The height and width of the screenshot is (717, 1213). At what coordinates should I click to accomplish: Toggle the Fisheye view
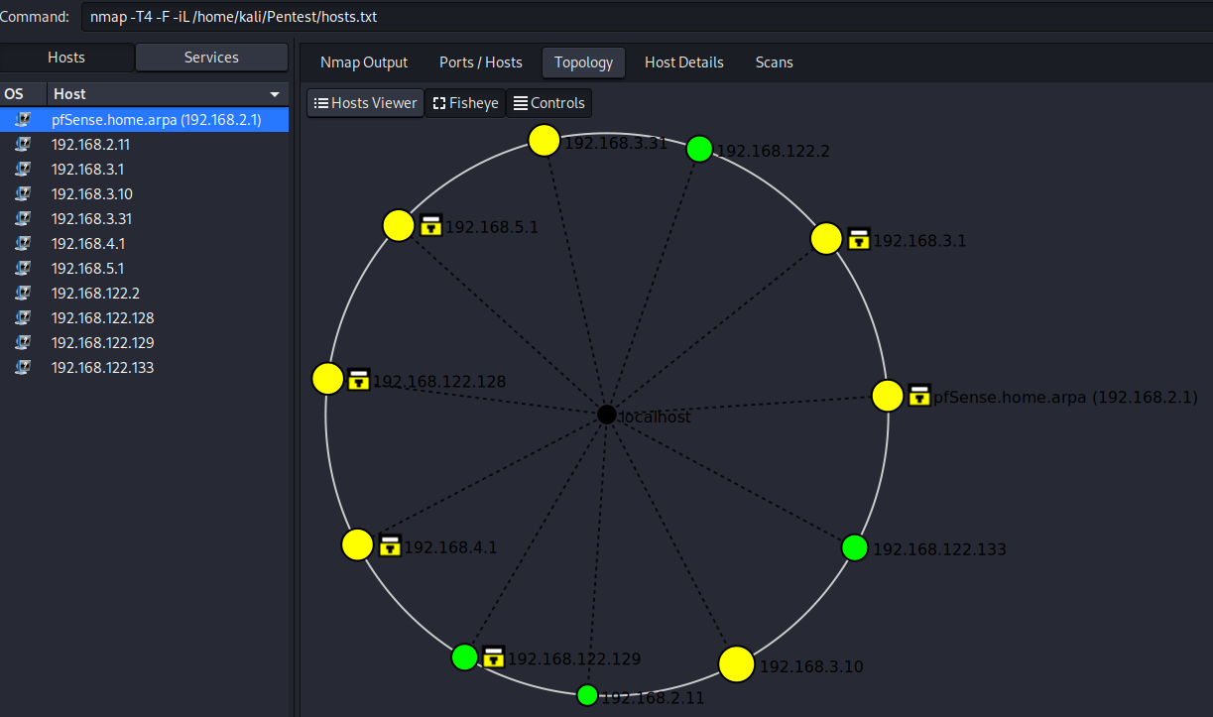point(465,103)
